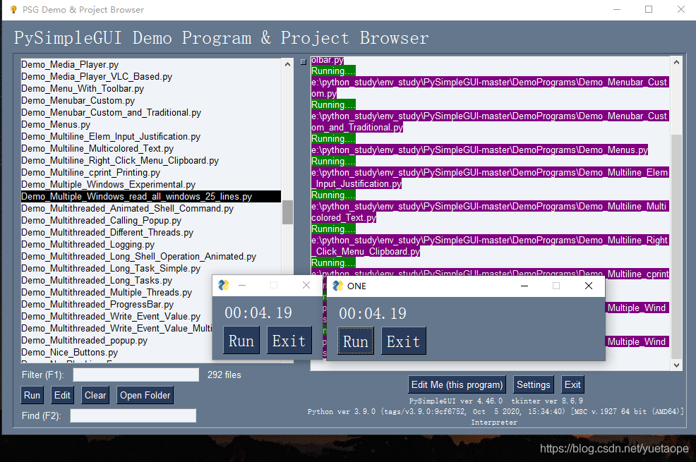Click the output pane scroll up arrow
The image size is (696, 462).
coord(676,63)
